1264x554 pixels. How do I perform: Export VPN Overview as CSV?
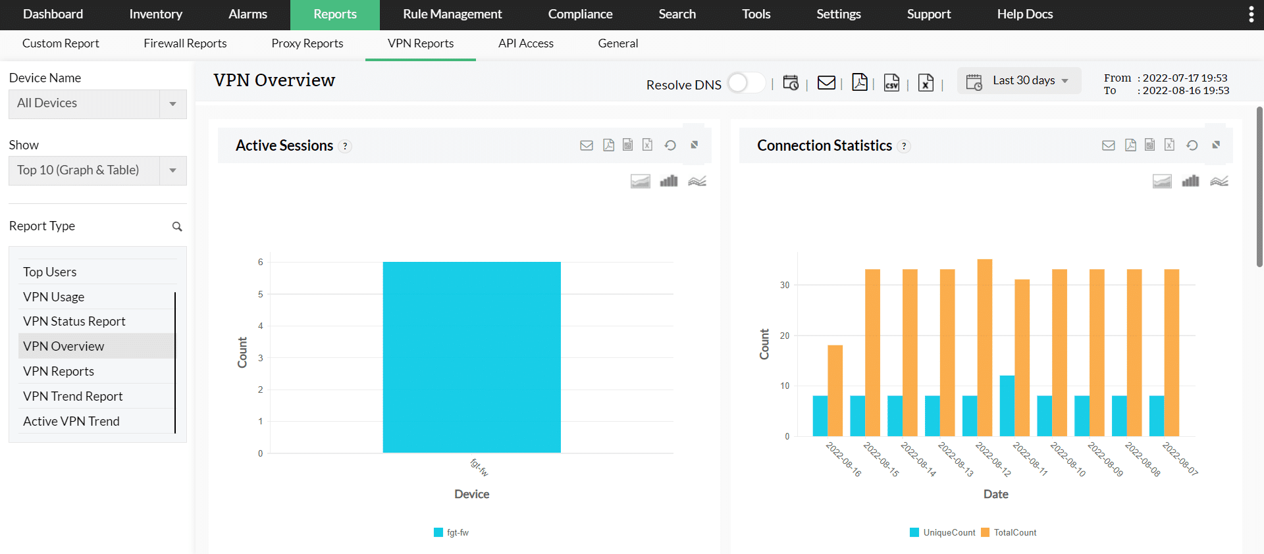[x=891, y=83]
